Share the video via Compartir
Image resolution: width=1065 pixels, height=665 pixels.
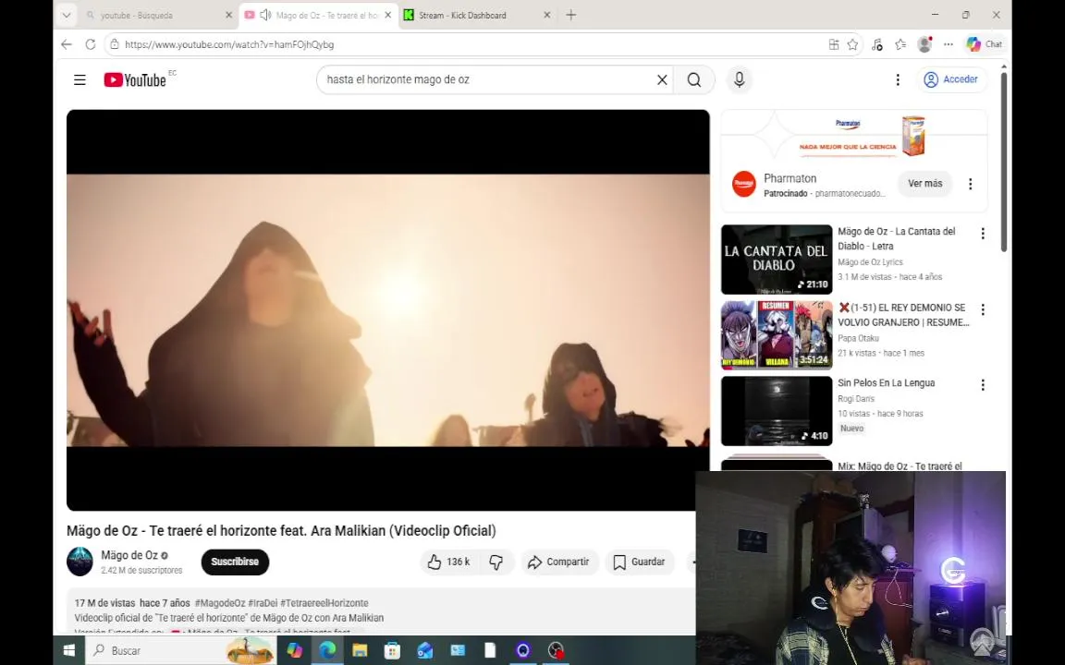tap(559, 562)
